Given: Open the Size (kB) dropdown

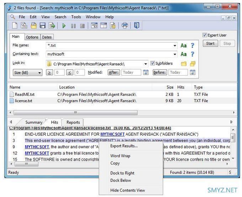Looking at the screenshot, I should tap(27, 72).
